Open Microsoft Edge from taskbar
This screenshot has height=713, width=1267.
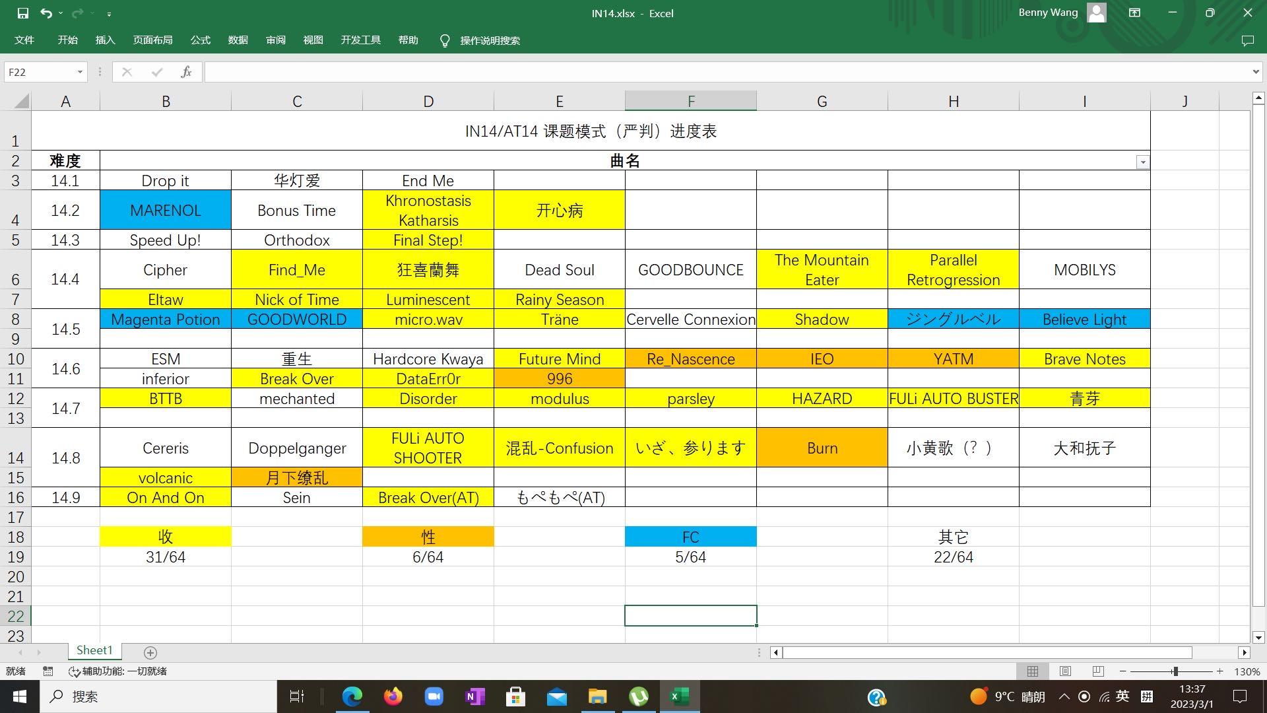tap(352, 696)
